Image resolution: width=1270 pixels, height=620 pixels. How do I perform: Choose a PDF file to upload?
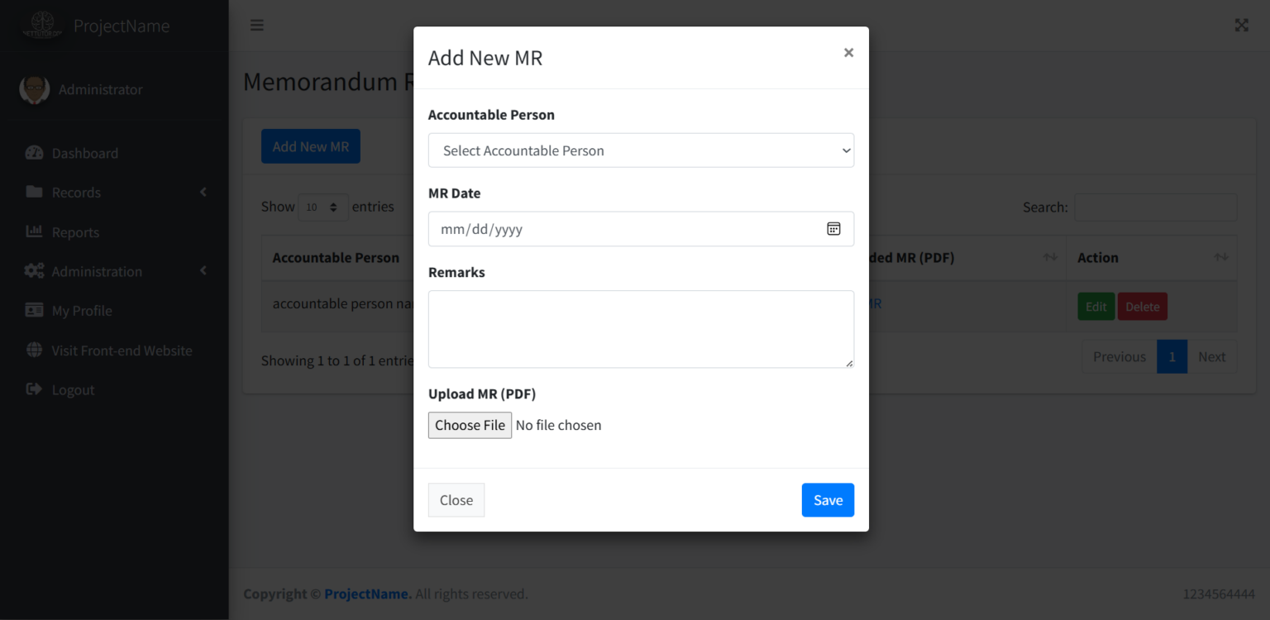(470, 425)
